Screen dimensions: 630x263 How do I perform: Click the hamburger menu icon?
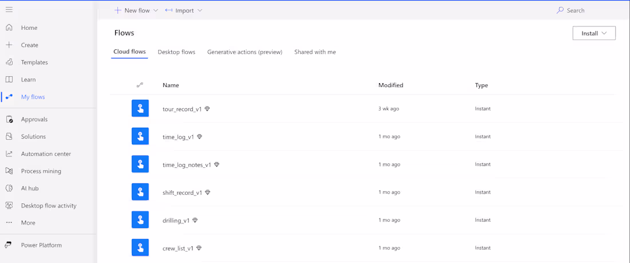point(9,10)
